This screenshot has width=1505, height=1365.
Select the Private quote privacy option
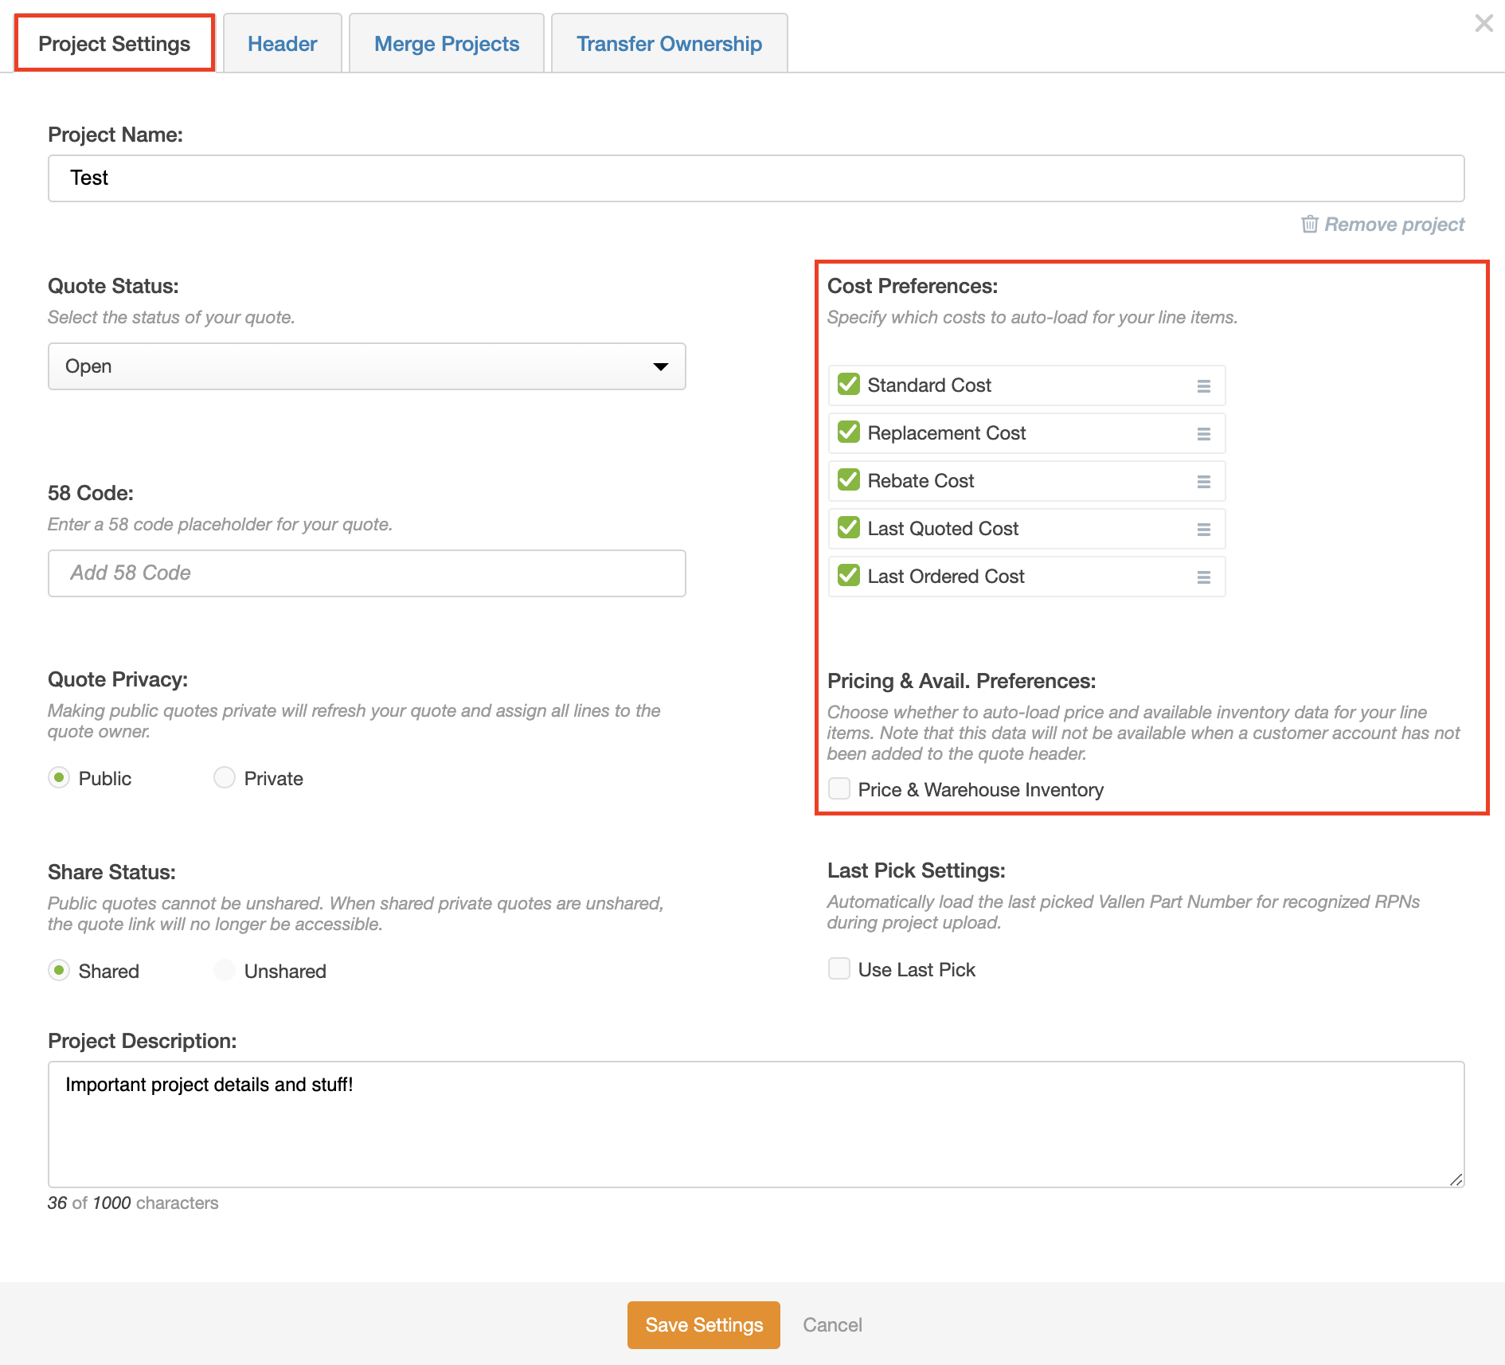[225, 777]
